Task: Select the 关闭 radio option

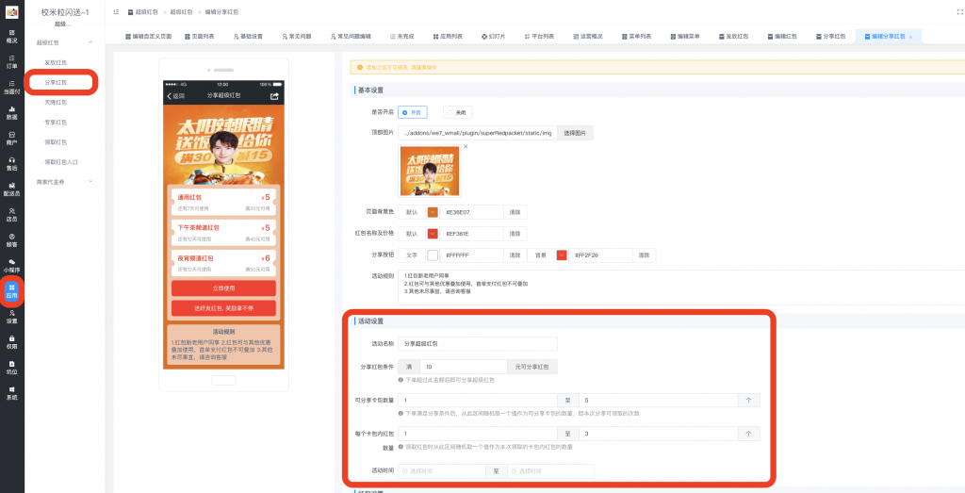Action: coord(458,112)
